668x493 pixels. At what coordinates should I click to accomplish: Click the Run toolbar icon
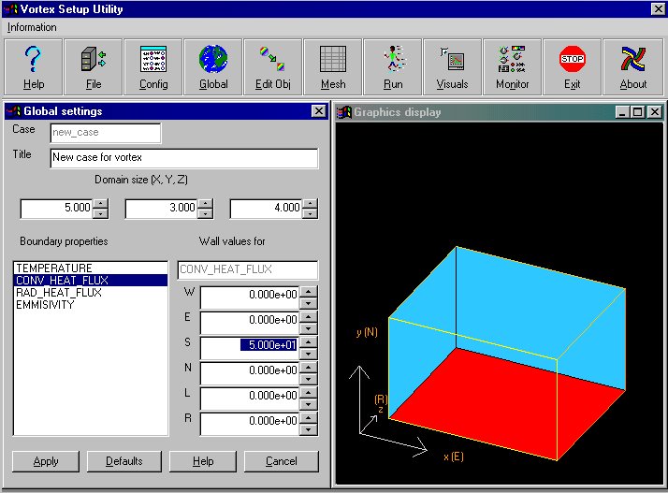click(393, 67)
